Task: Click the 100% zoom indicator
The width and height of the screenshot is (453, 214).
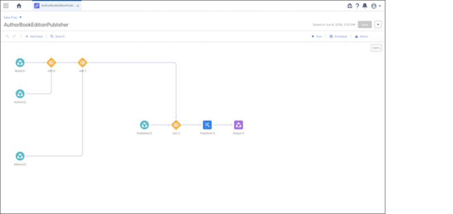Action: tap(376, 48)
